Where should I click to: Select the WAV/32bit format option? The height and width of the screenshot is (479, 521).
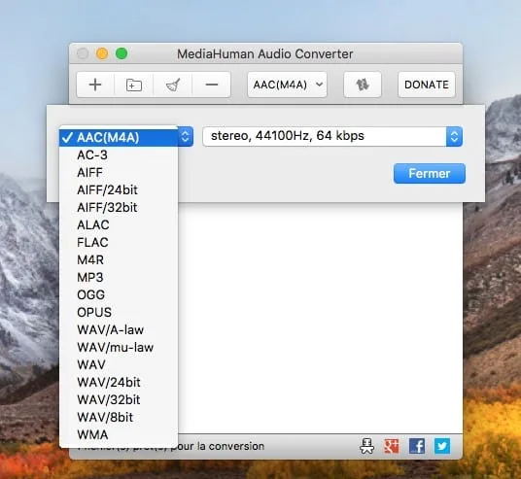tap(119, 400)
